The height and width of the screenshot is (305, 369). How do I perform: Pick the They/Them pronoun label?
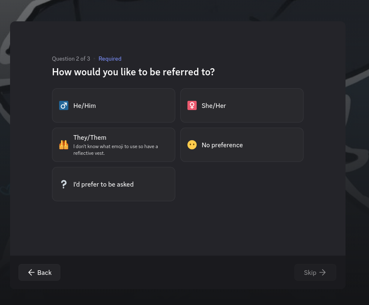(x=90, y=138)
